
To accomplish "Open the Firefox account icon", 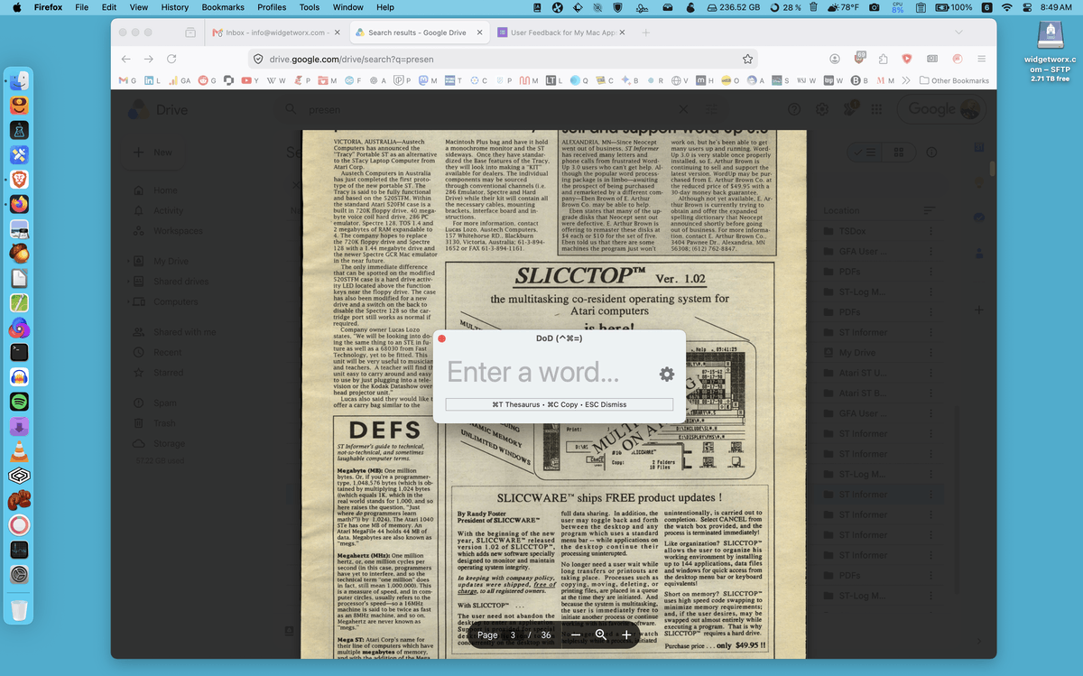I will tap(835, 59).
